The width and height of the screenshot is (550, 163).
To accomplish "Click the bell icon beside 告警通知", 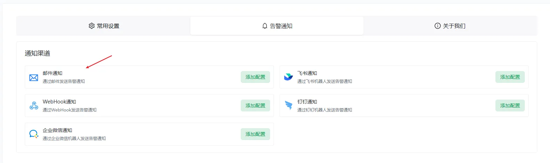I will point(265,26).
